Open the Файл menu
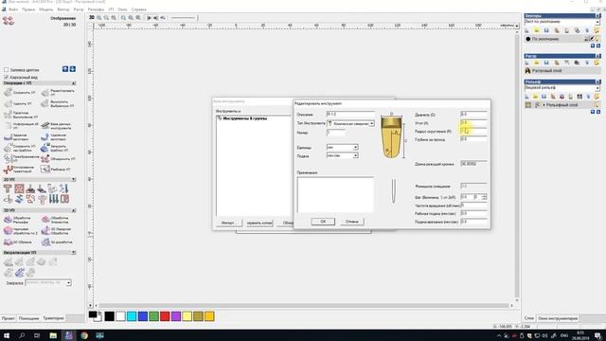 (13, 9)
